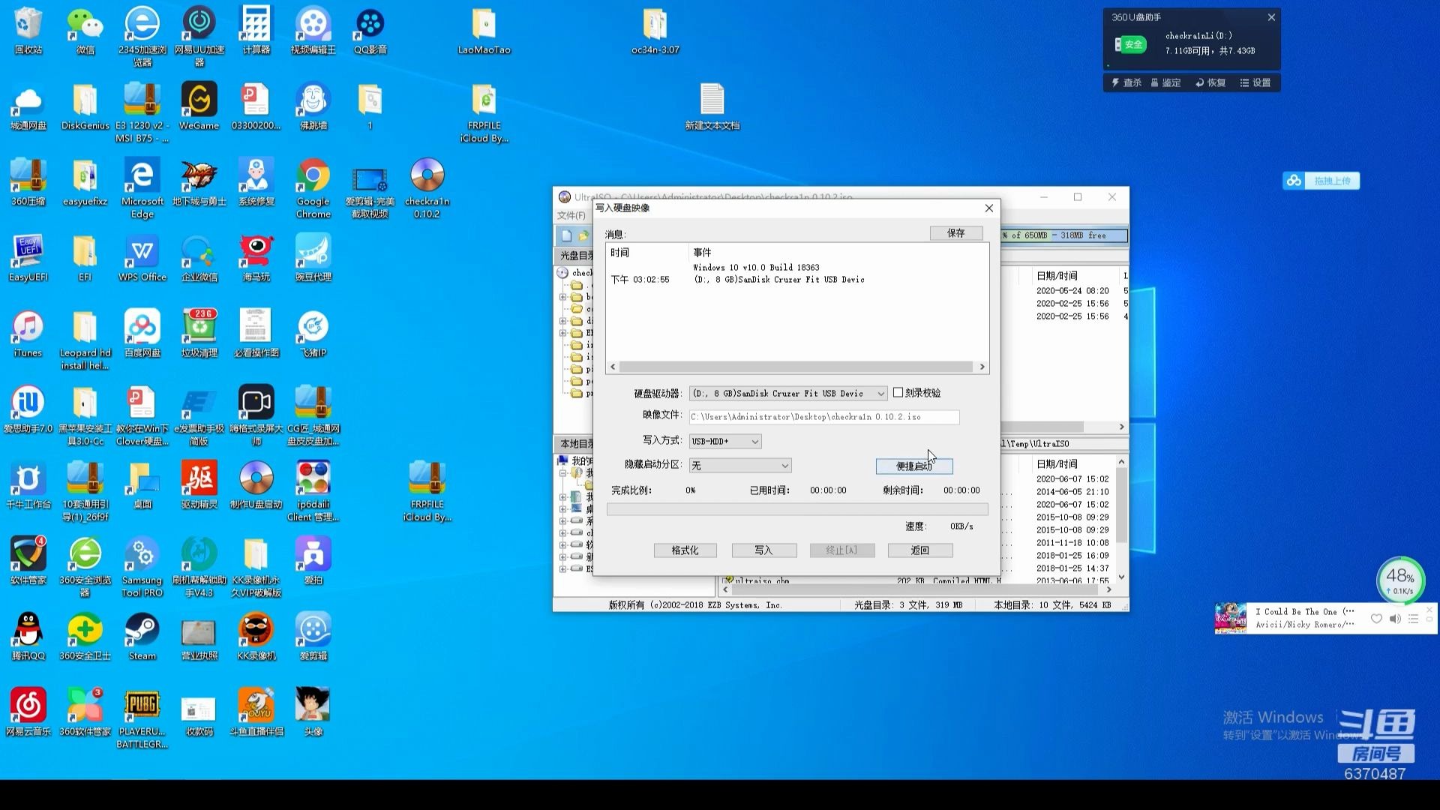Click the 查杀 button in 360 U盘助手
Viewport: 1440px width, 810px height.
pos(1126,83)
